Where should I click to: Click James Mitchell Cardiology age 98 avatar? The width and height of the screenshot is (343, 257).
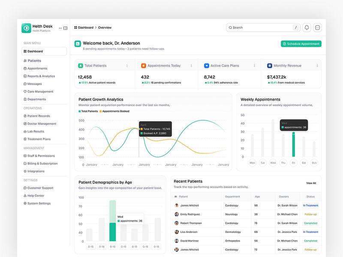tap(177, 206)
